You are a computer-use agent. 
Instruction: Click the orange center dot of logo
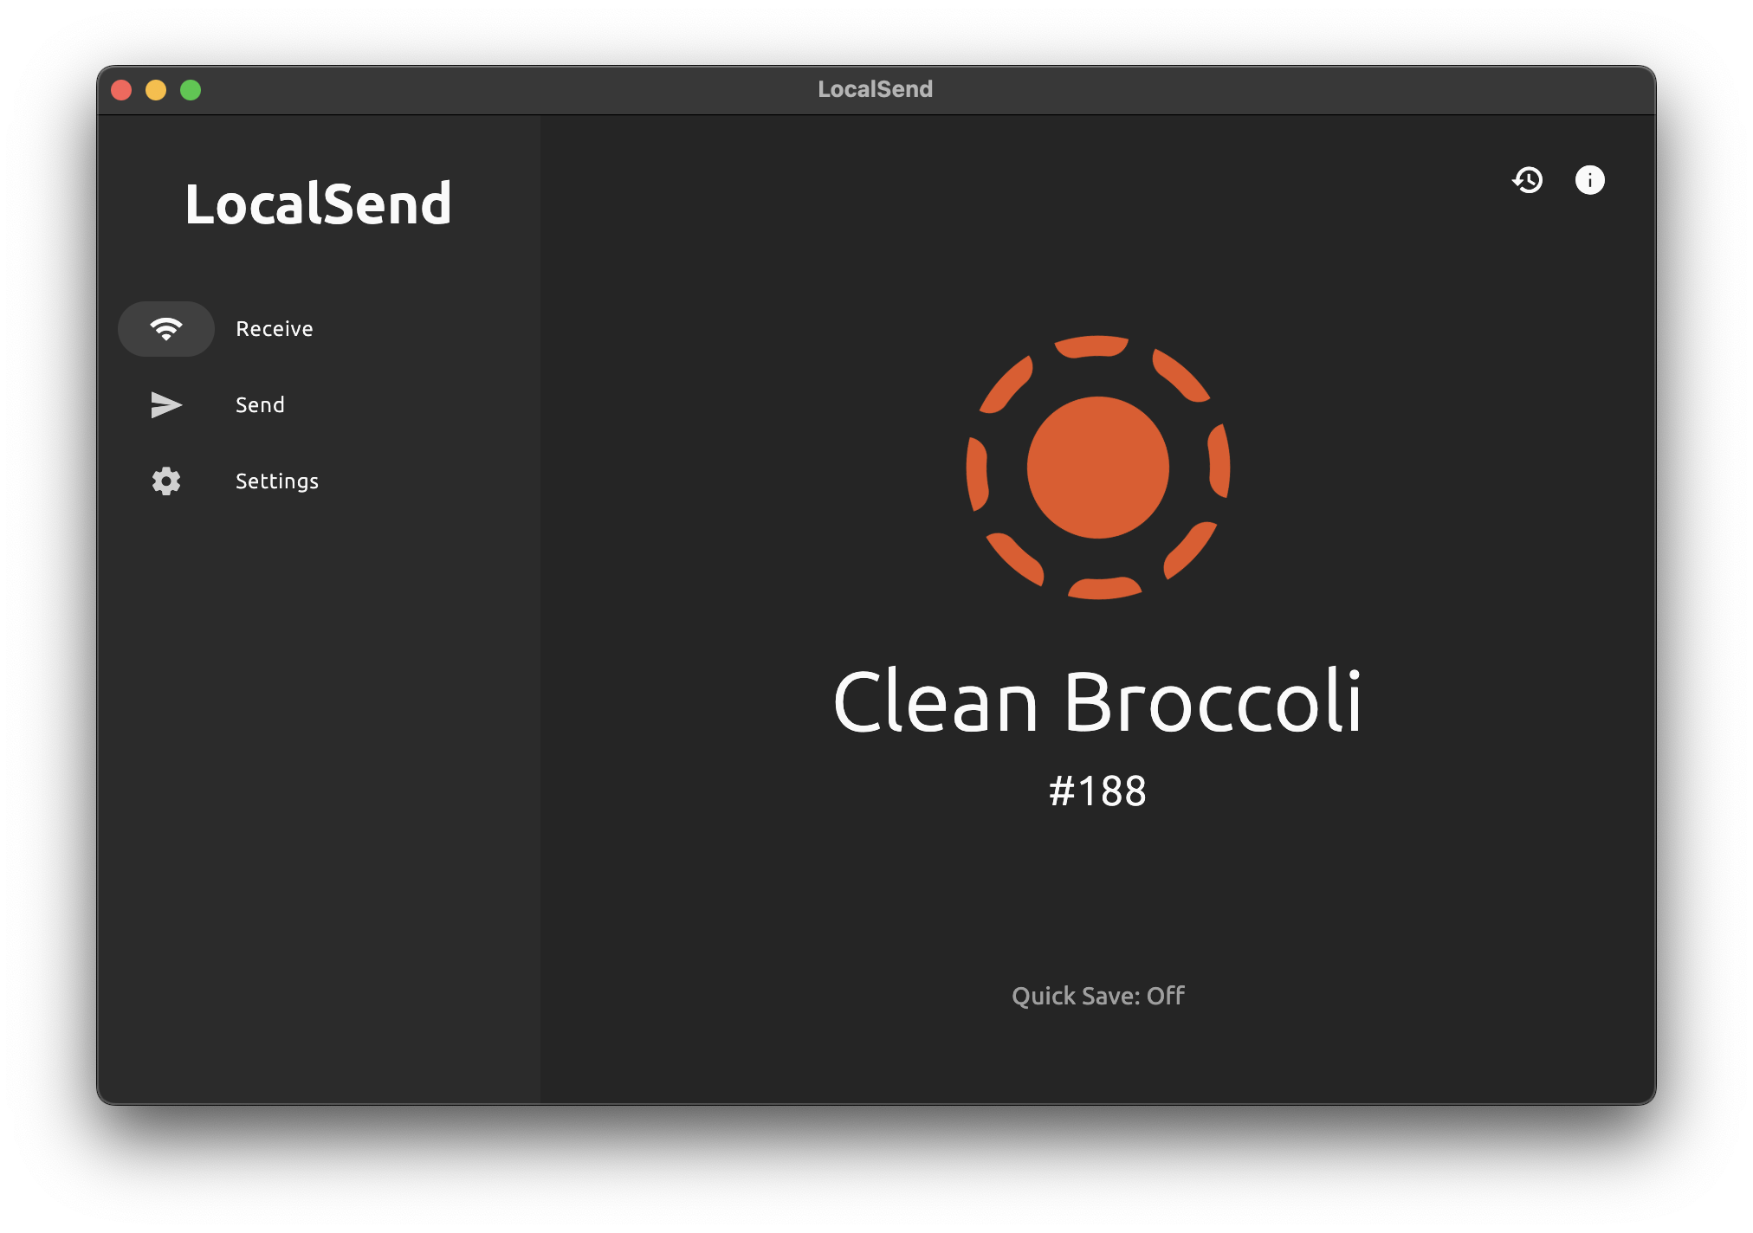pos(1098,468)
